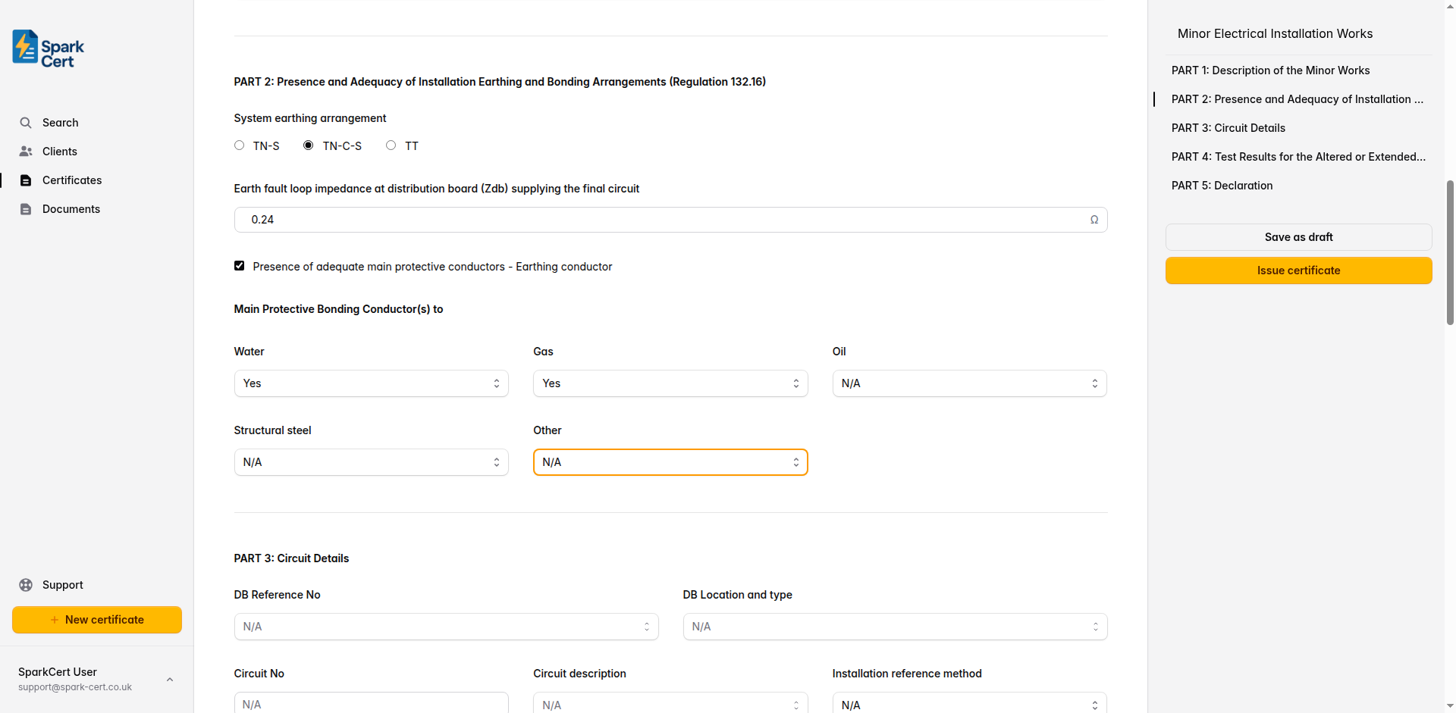1456x713 pixels.
Task: Click the Certificates document icon
Action: 26,180
